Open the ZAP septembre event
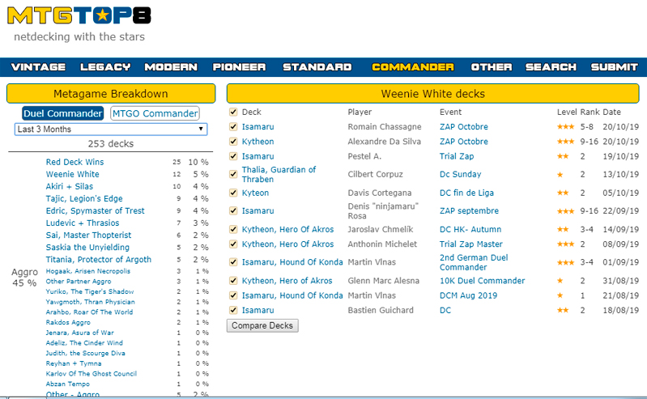 point(469,211)
